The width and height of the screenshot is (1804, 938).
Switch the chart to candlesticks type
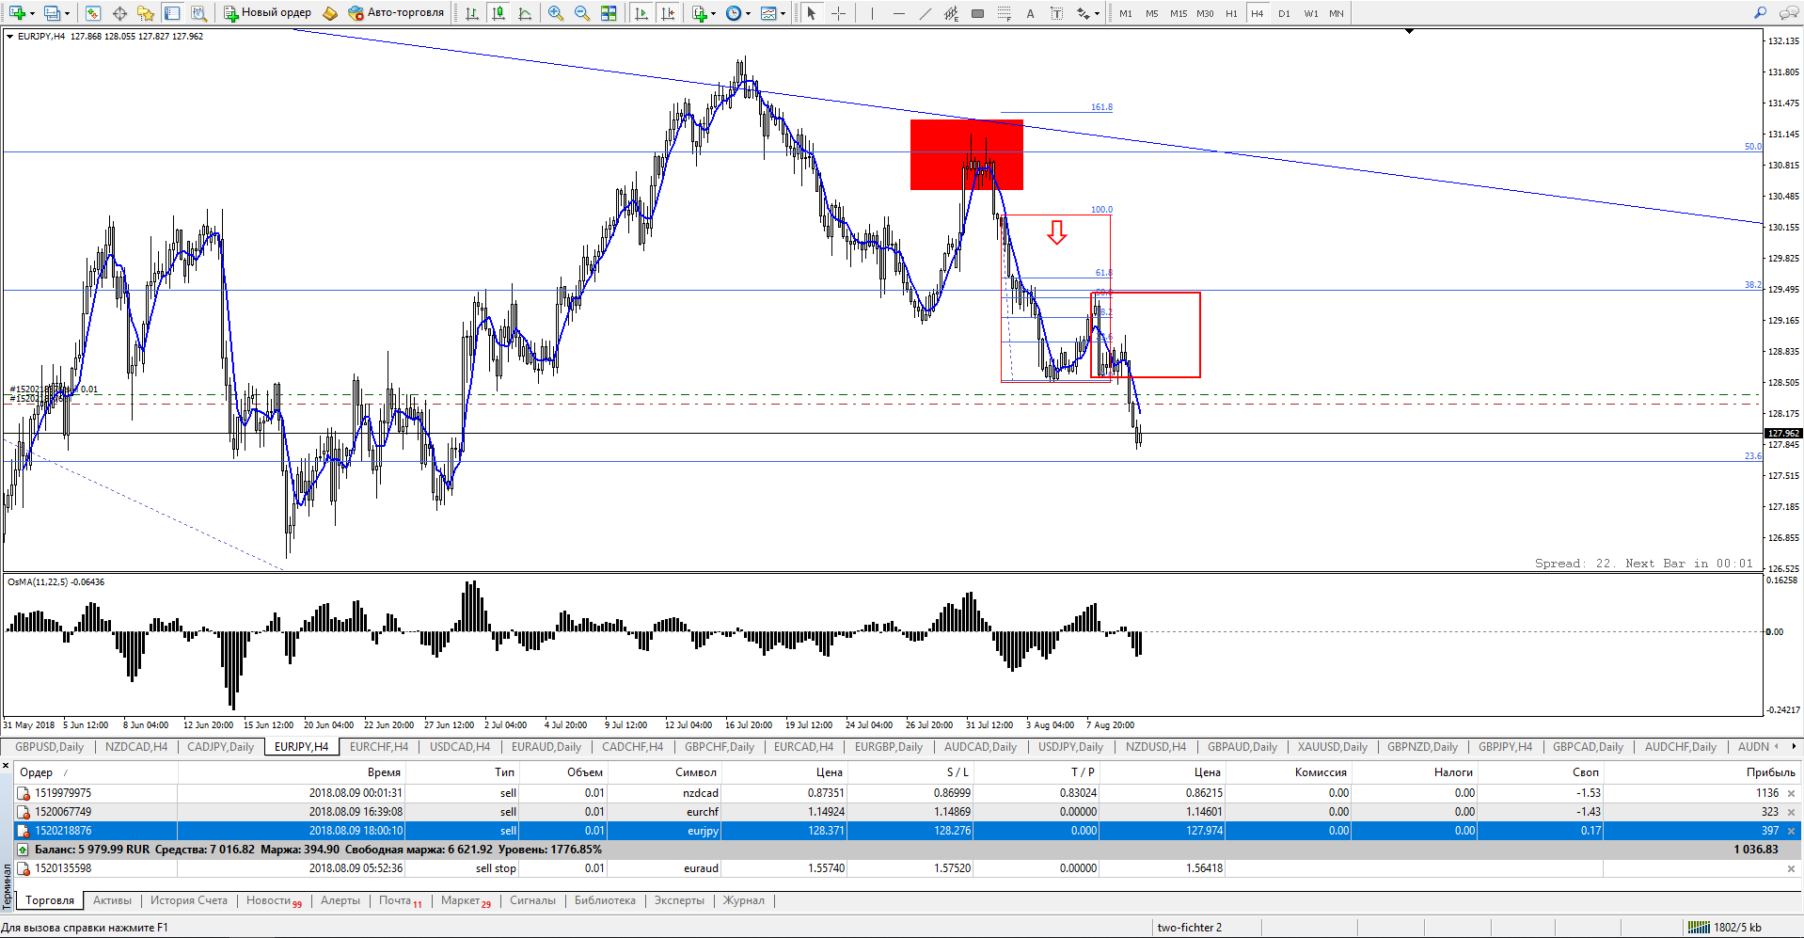[498, 13]
